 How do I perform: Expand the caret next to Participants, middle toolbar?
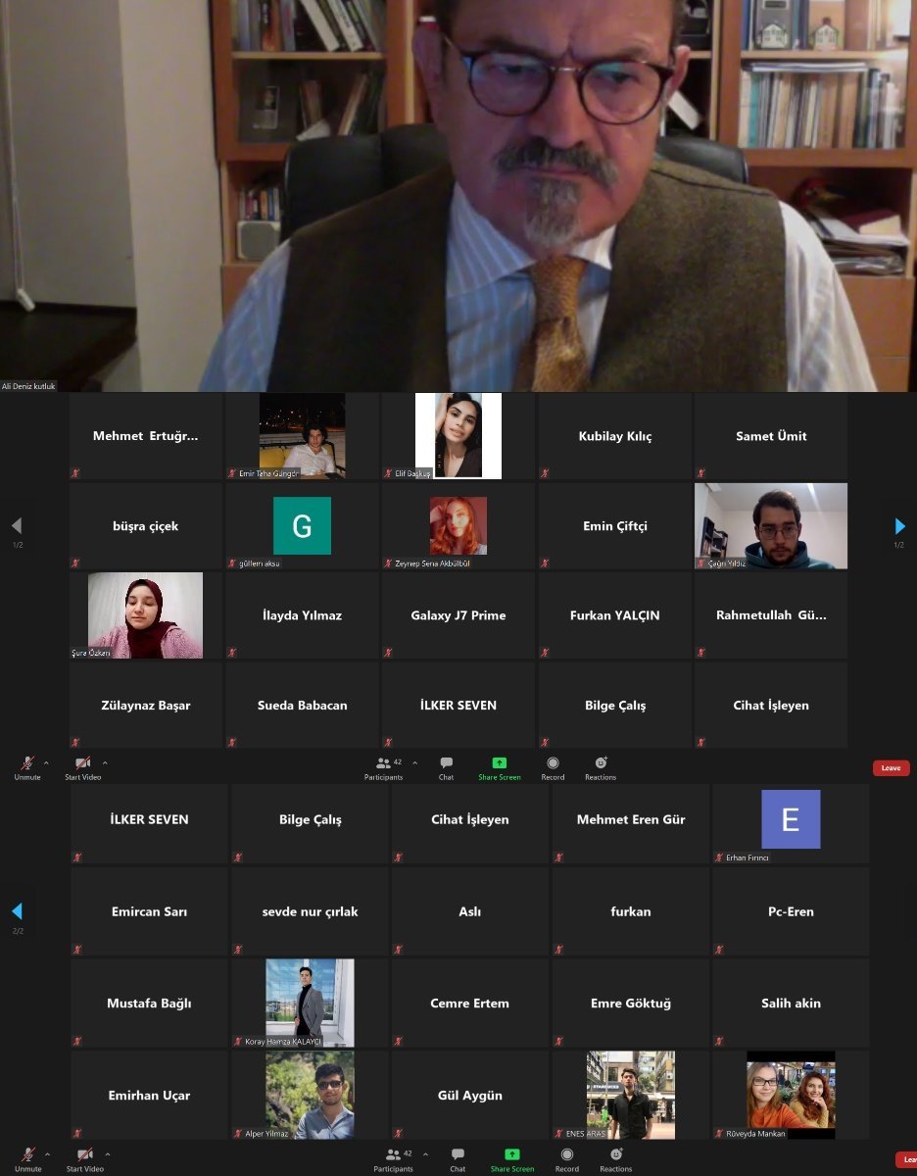pos(414,762)
